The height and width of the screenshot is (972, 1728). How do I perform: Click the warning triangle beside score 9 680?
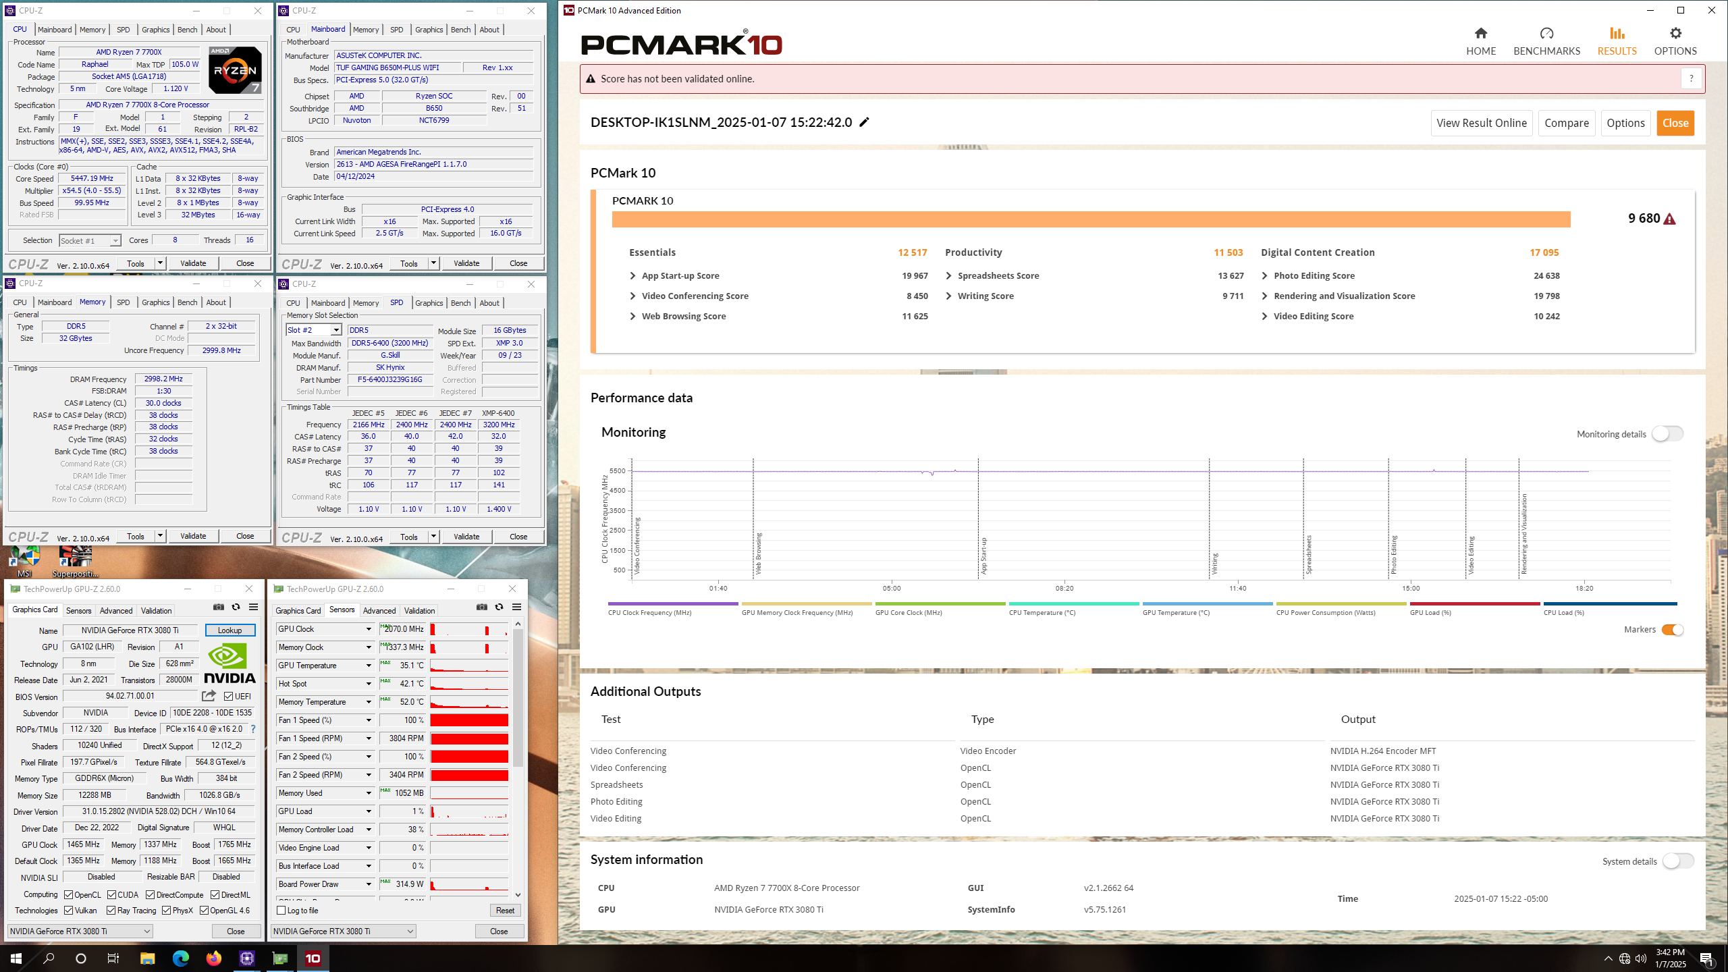(x=1669, y=219)
